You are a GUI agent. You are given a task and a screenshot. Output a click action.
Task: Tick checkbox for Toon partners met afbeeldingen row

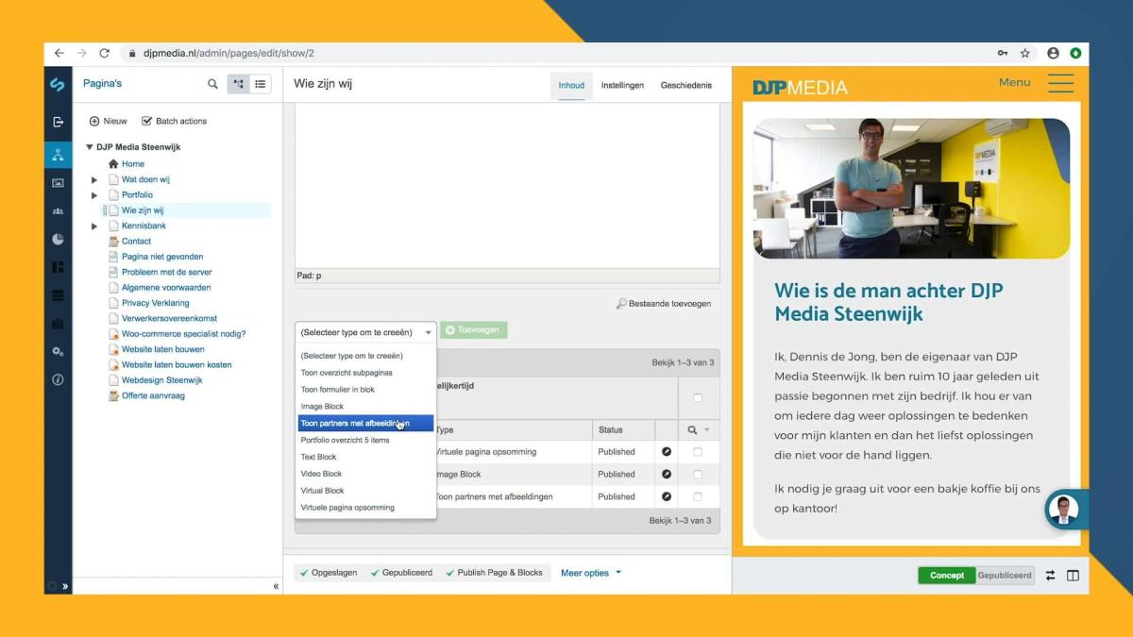tap(698, 496)
